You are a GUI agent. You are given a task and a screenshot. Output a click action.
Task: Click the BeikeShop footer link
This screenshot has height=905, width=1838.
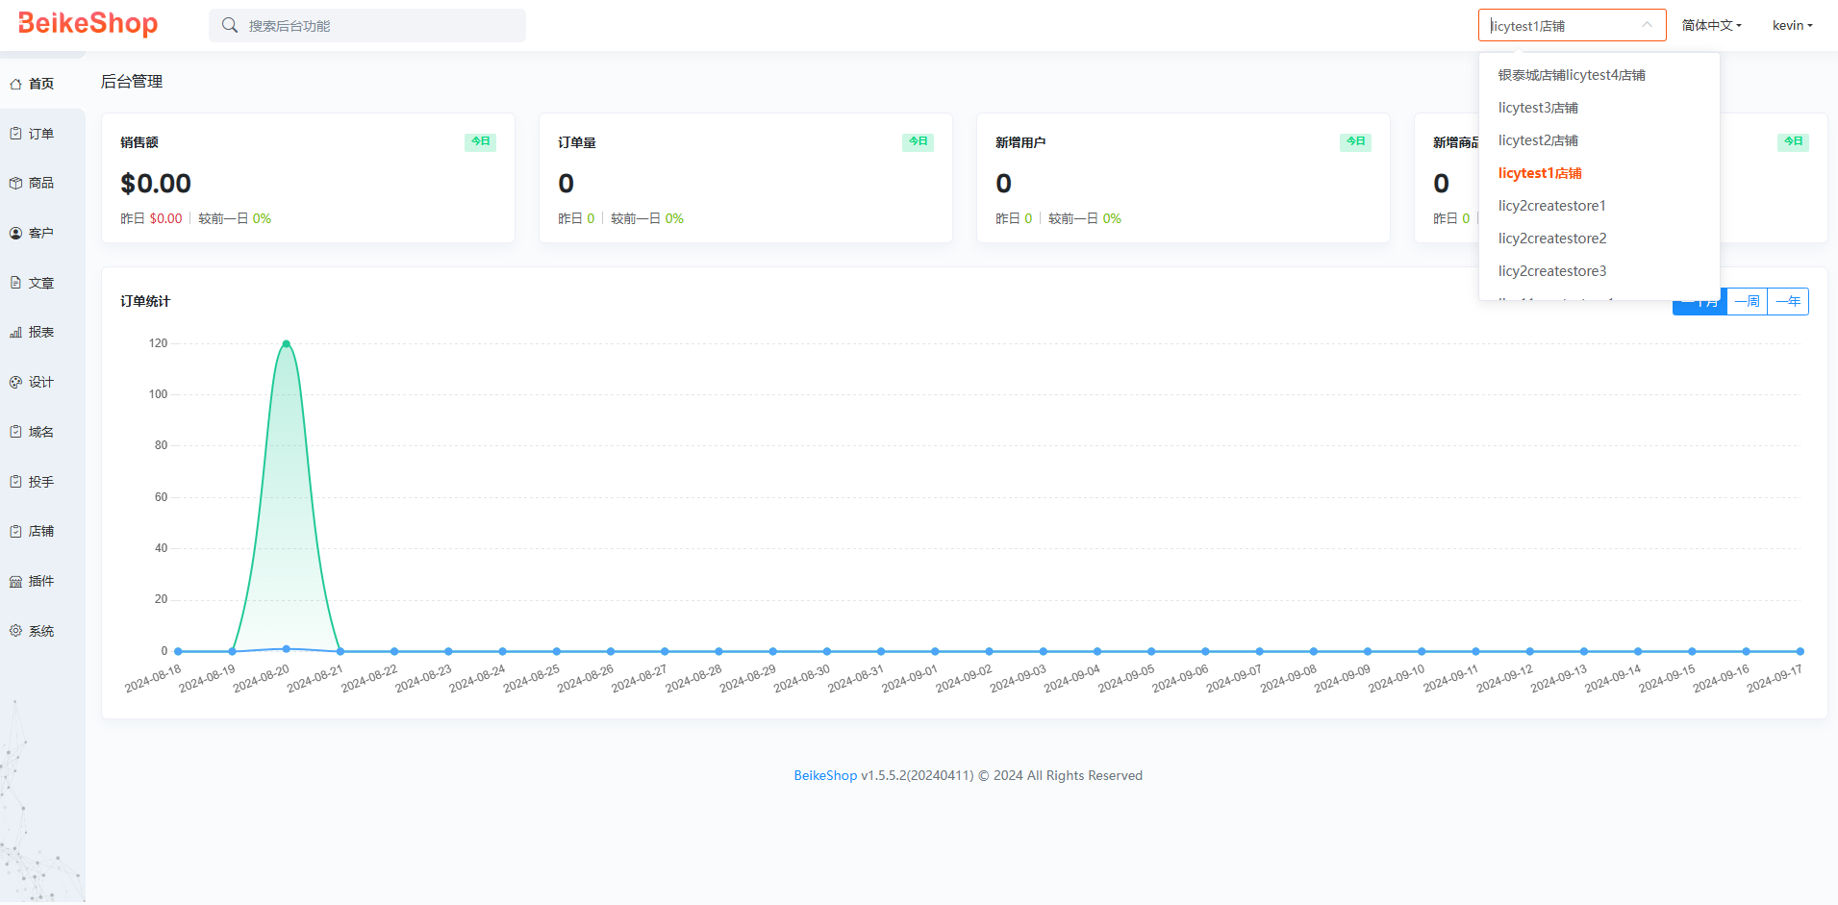(x=825, y=775)
